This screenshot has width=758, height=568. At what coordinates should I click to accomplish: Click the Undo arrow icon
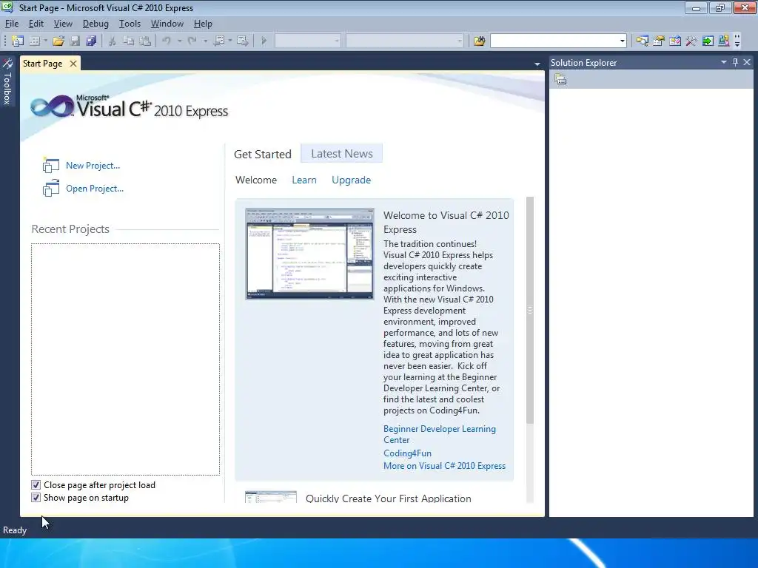(x=167, y=41)
